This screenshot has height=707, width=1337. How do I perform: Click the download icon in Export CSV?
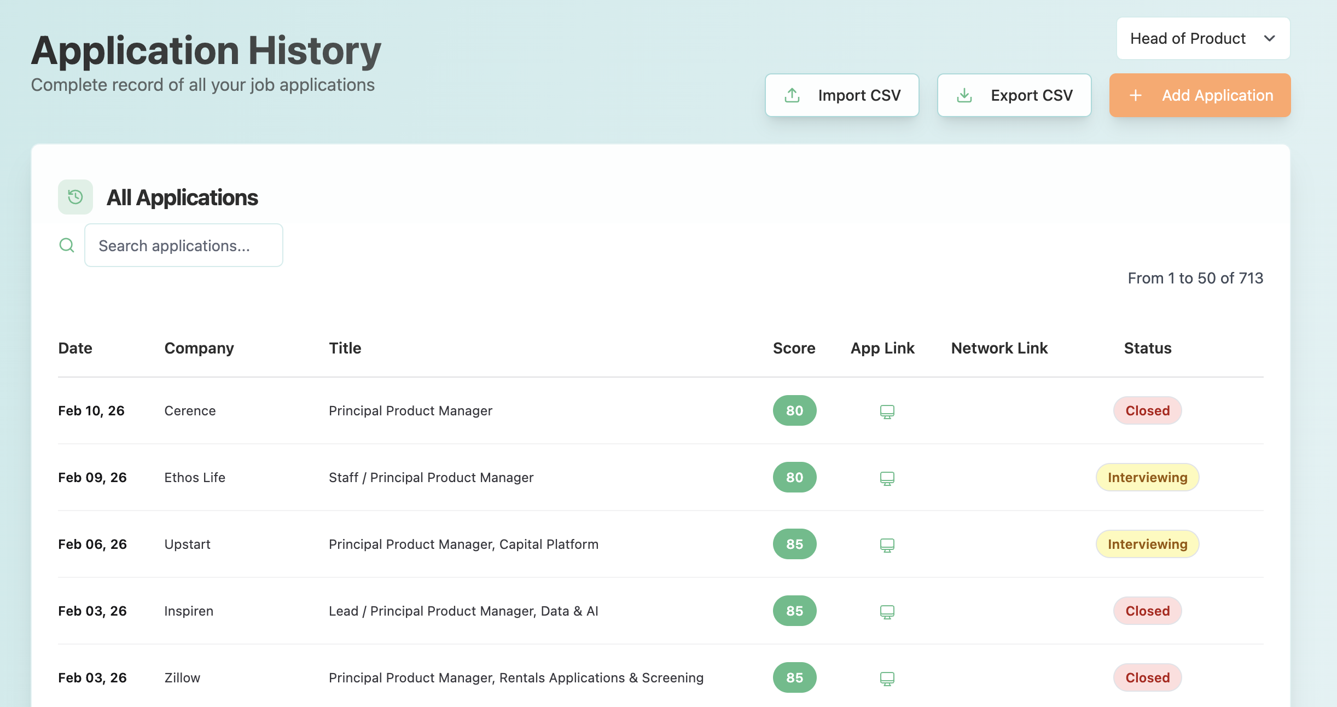click(x=964, y=95)
